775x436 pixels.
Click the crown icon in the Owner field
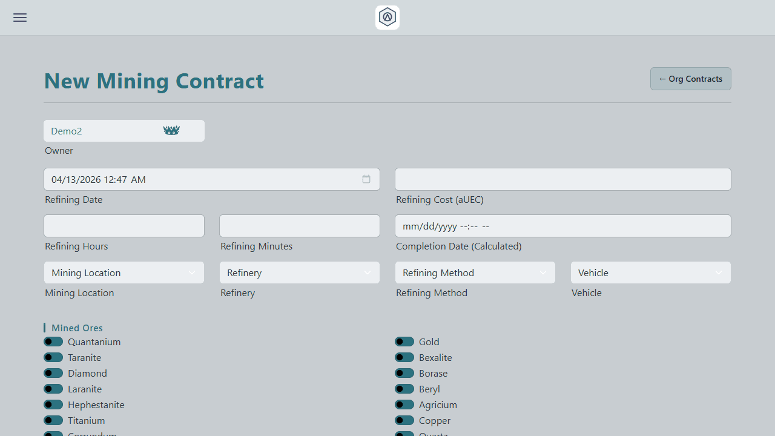click(171, 130)
